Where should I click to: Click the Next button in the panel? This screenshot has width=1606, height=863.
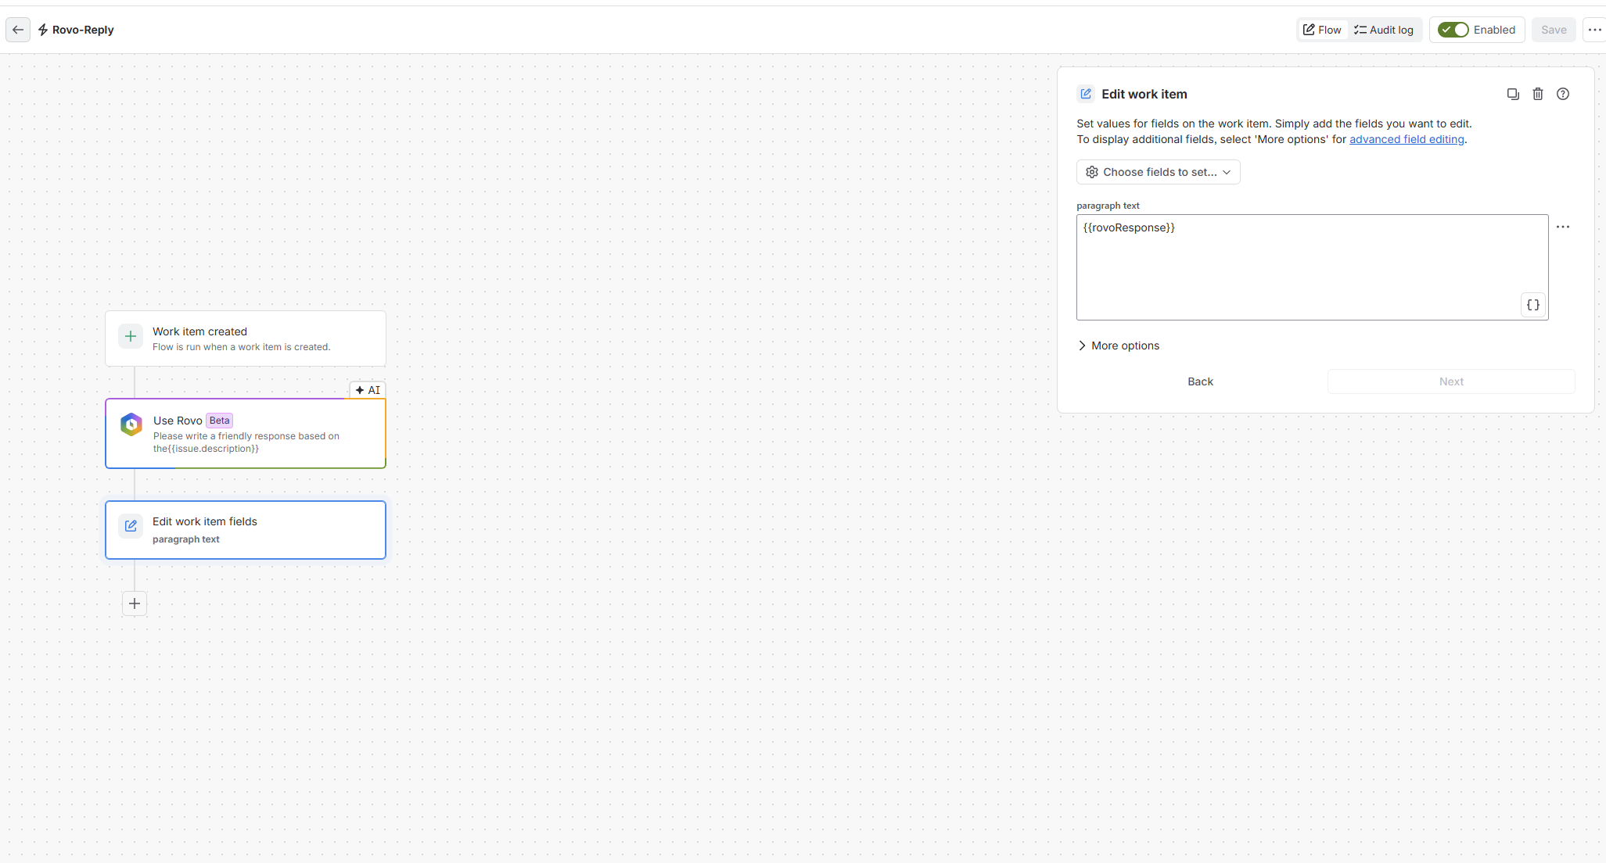(x=1451, y=381)
